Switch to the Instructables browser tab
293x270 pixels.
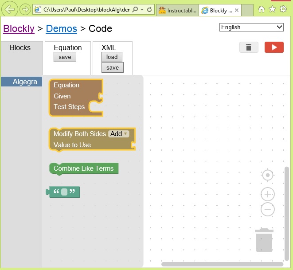[177, 10]
